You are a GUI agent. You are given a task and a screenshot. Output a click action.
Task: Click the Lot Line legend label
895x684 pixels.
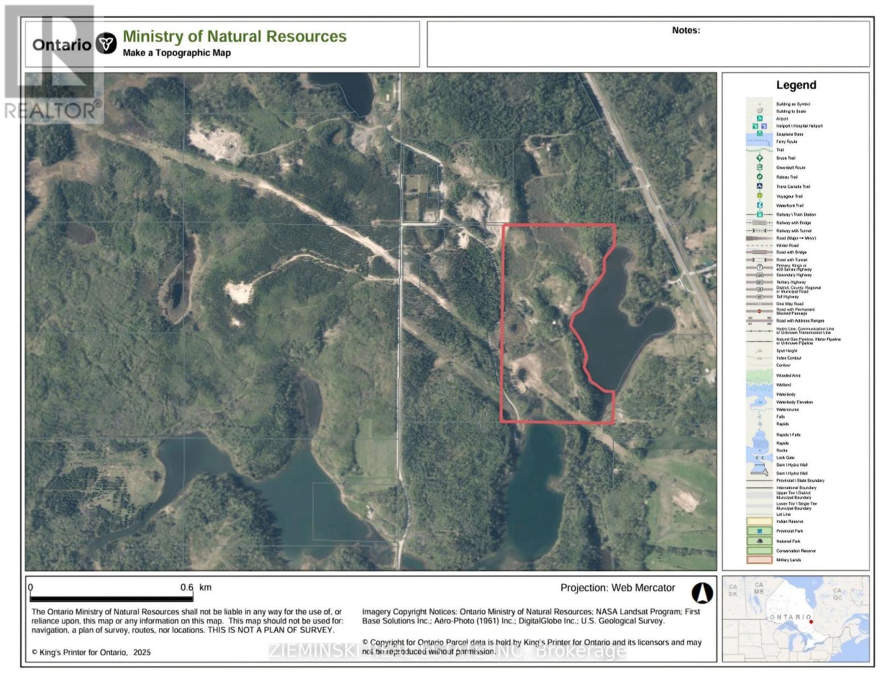point(783,514)
